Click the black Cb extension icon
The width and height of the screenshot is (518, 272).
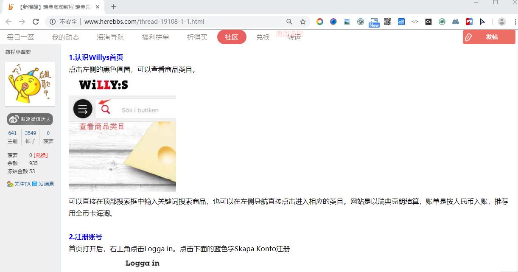pos(428,22)
